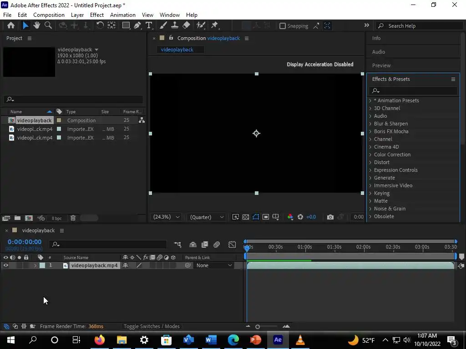The image size is (466, 349).
Task: Hide the videoplayback.mp4 layer eye
Action: [x=5, y=265]
